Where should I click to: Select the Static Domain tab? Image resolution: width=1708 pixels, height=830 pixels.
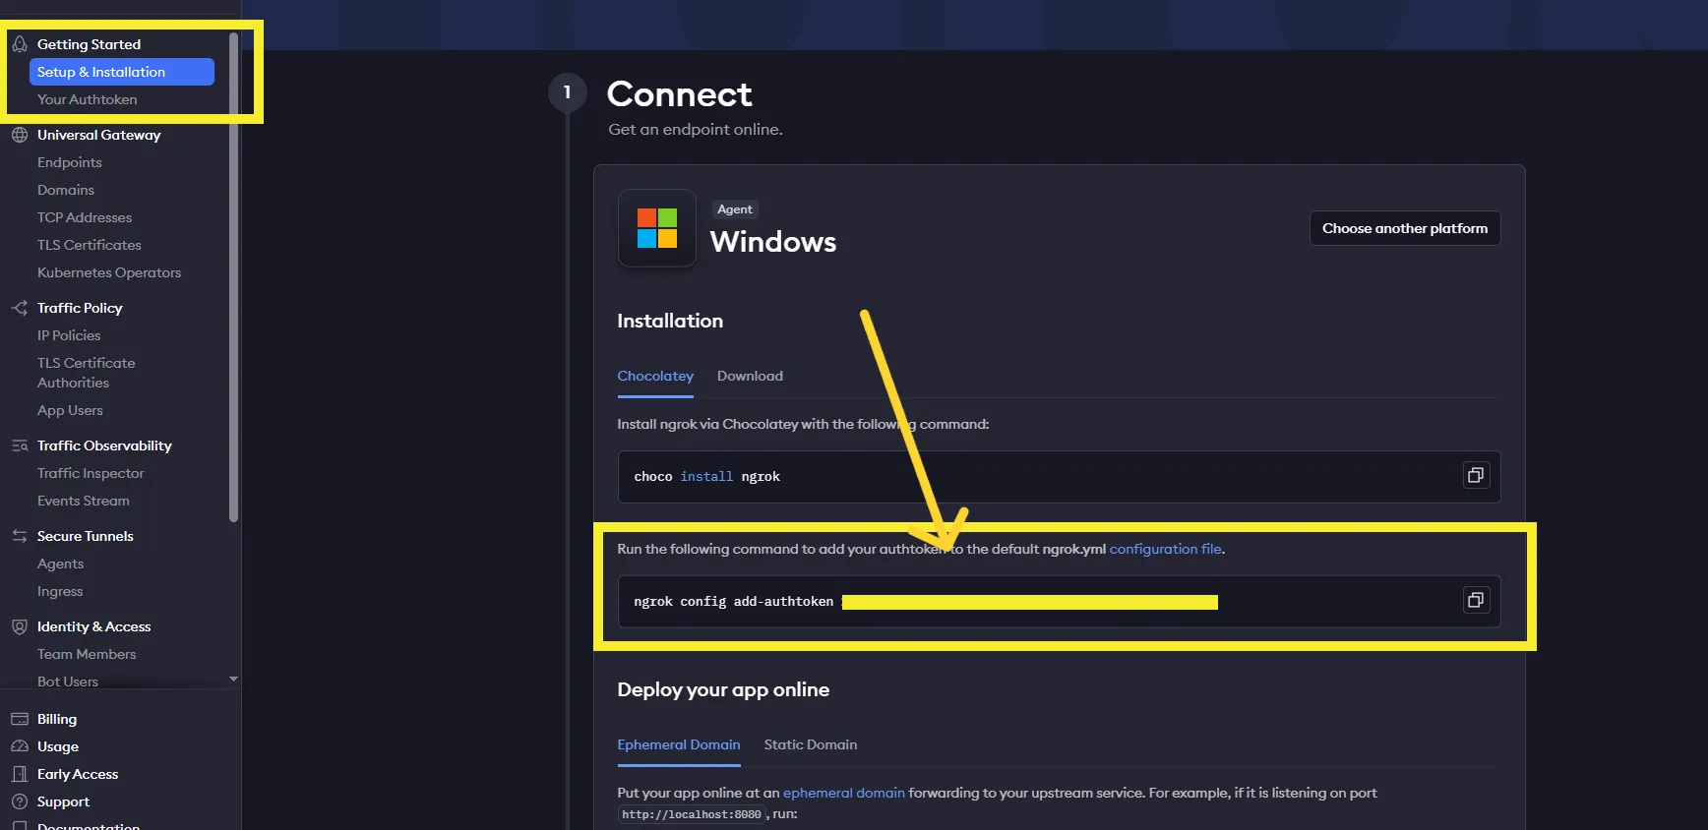pyautogui.click(x=810, y=744)
